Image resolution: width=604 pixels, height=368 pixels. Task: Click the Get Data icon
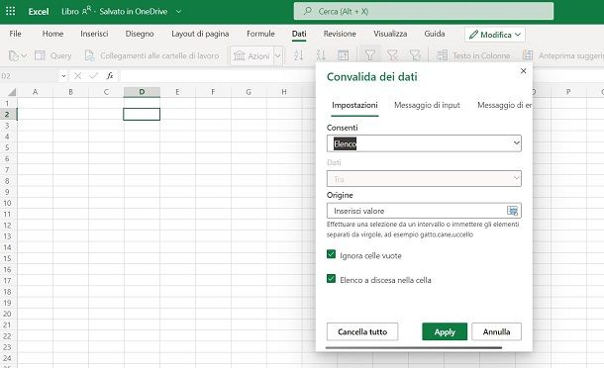click(x=14, y=55)
